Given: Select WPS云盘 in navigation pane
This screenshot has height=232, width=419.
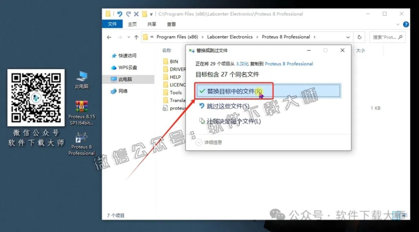Looking at the screenshot, I should [128, 68].
